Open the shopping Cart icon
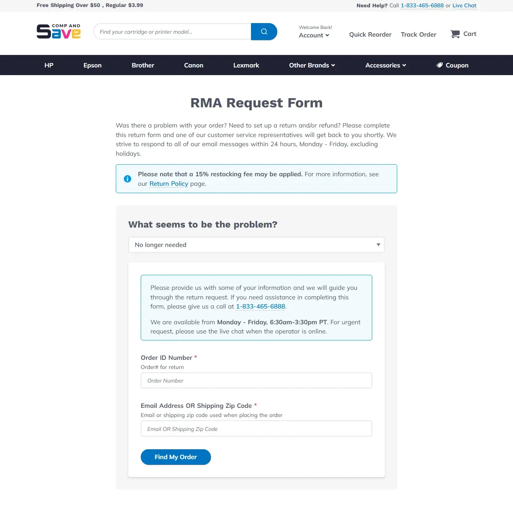 pos(455,33)
